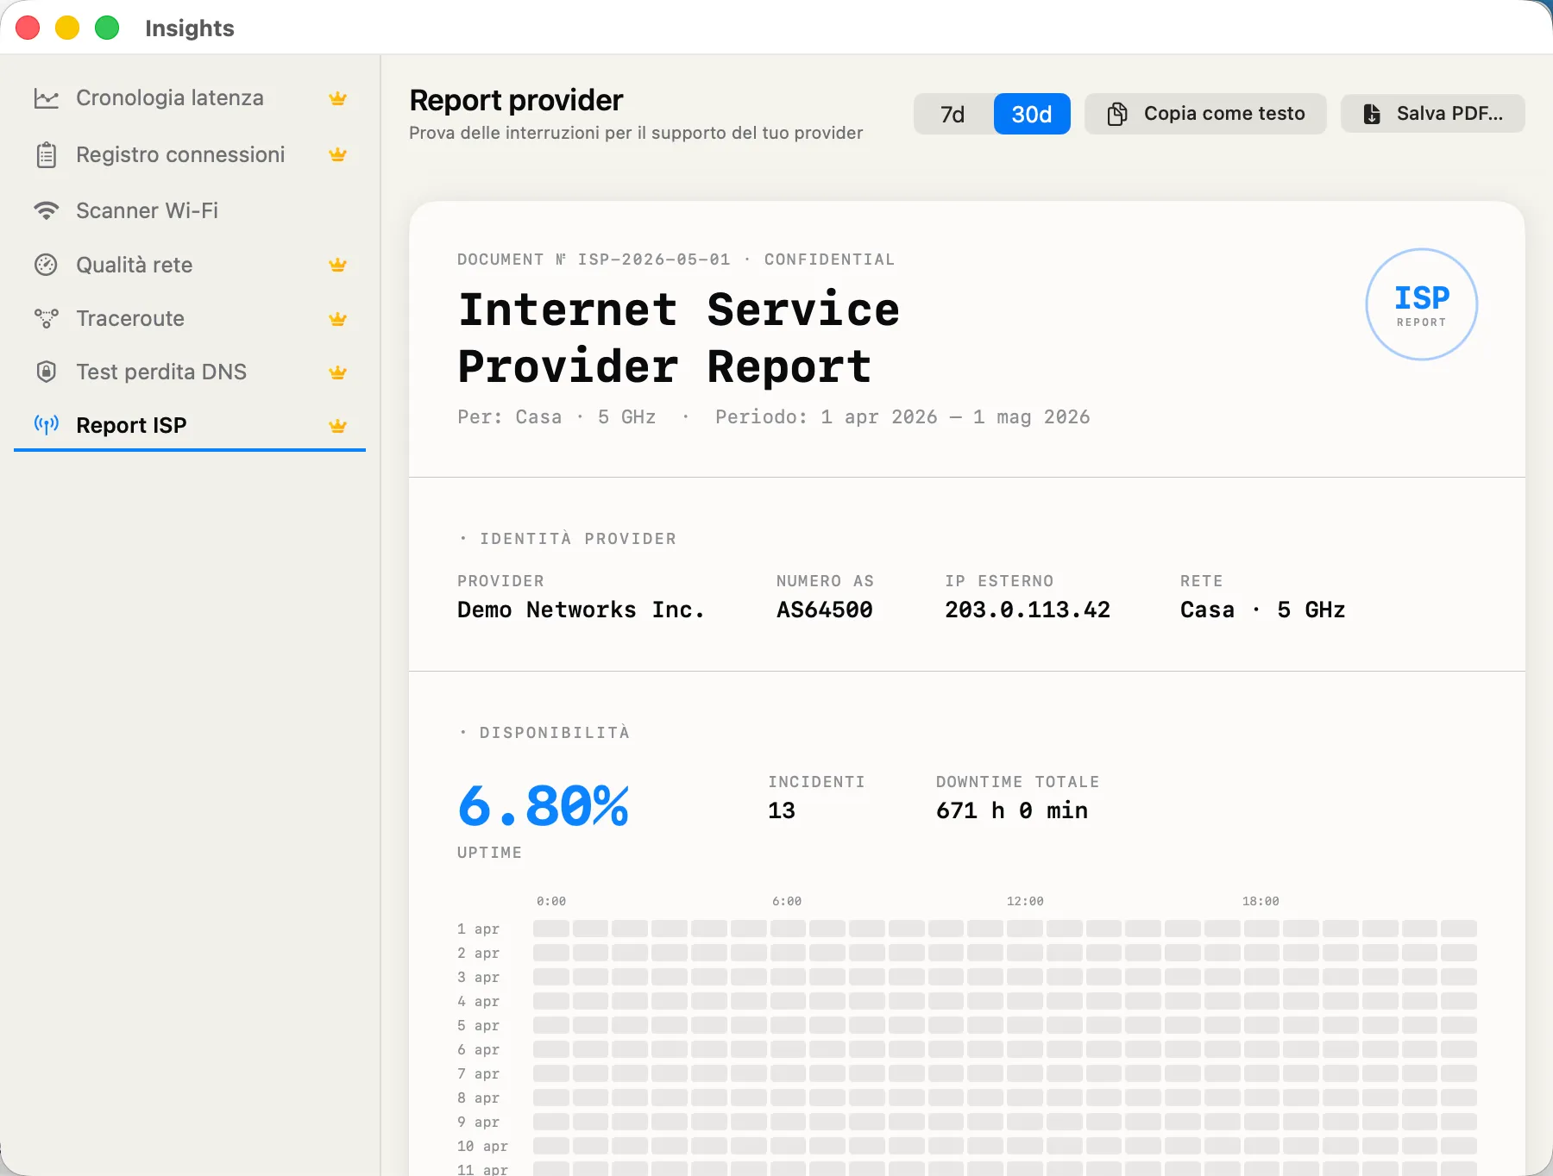Click the yellow macOS minimize window button
The height and width of the screenshot is (1176, 1553).
pos(67,28)
